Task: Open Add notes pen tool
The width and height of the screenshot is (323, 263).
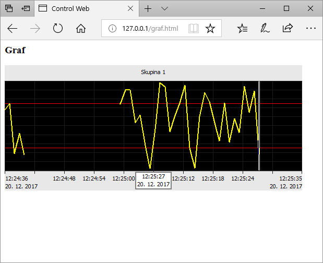Action: [265, 28]
